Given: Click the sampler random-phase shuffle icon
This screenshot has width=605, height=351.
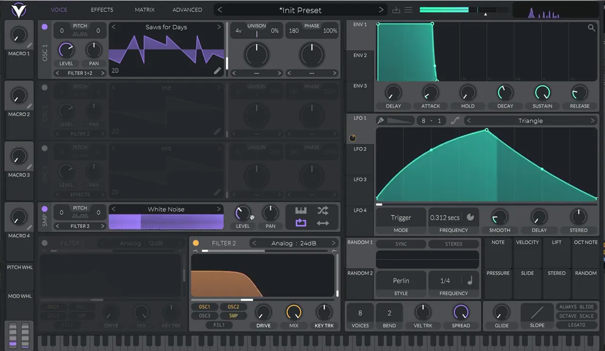Looking at the screenshot, I should point(323,211).
